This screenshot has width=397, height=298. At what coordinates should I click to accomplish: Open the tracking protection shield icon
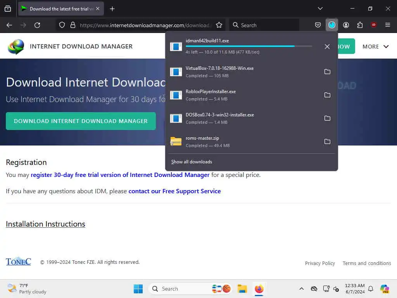pos(62,25)
